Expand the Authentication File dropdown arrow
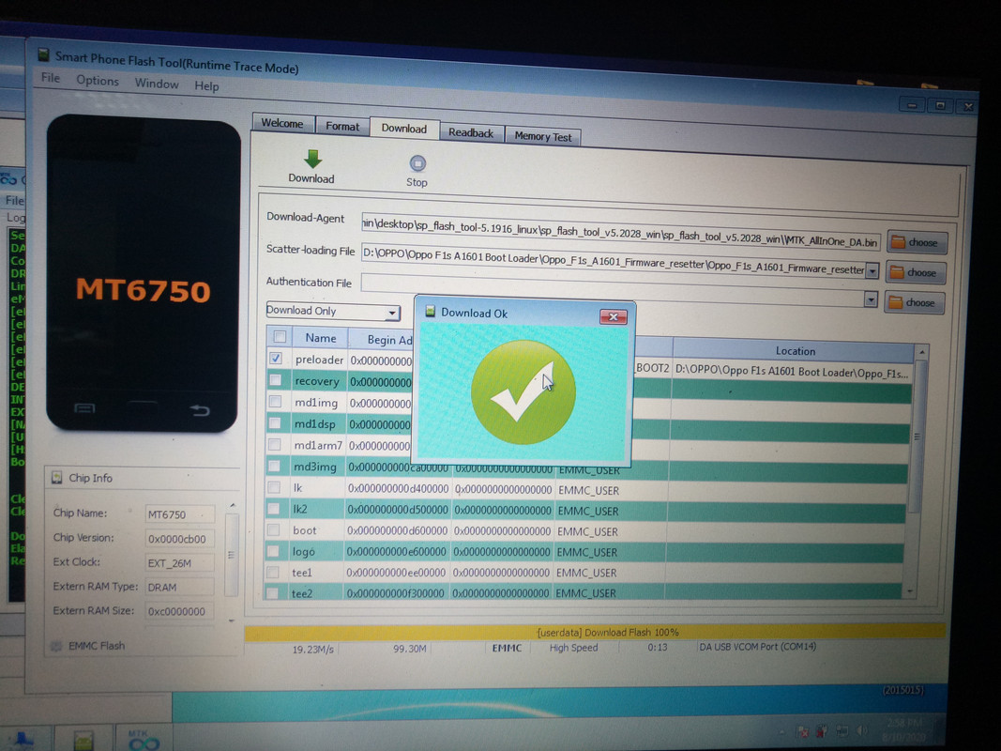The width and height of the screenshot is (1001, 751). pyautogui.click(x=871, y=299)
